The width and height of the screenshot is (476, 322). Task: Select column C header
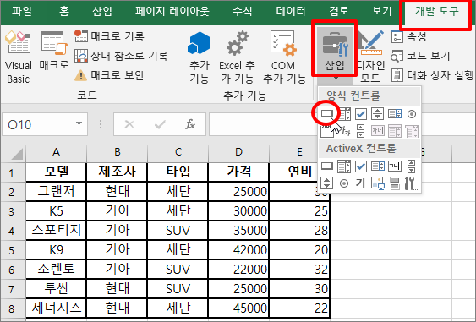pyautogui.click(x=178, y=152)
